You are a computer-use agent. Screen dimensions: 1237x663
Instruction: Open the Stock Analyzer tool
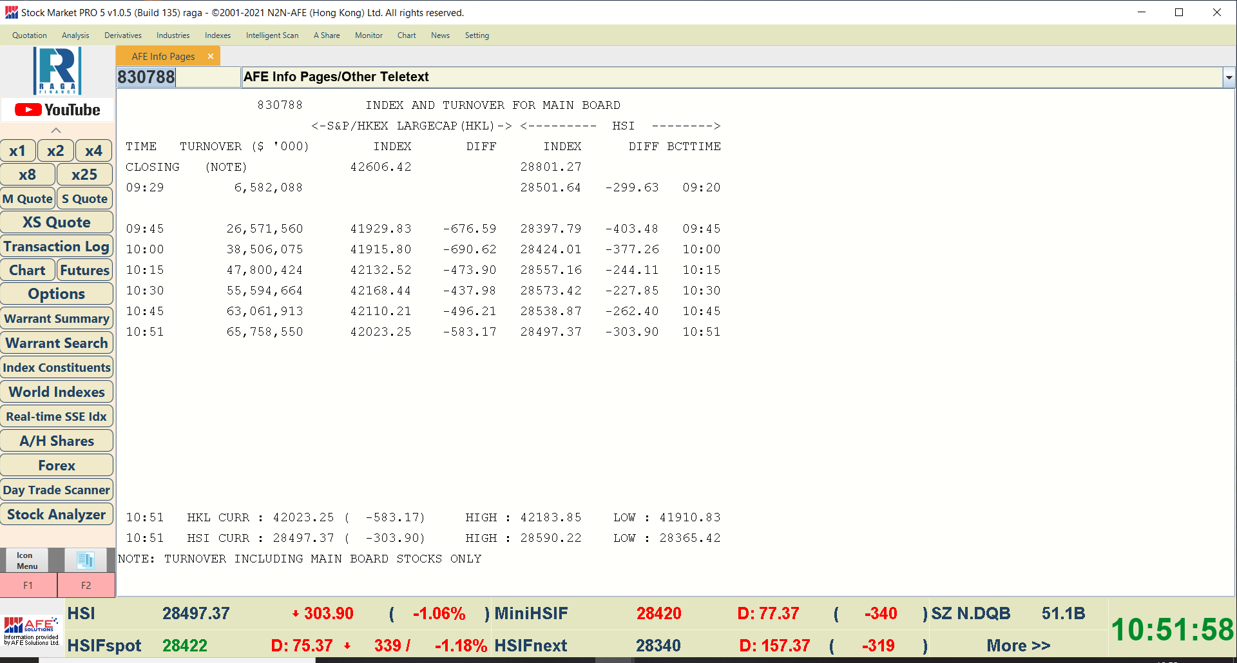[57, 514]
